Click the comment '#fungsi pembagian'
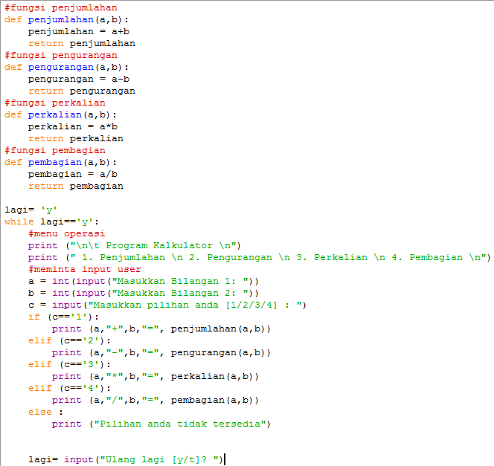This screenshot has width=494, height=466. tap(55, 150)
